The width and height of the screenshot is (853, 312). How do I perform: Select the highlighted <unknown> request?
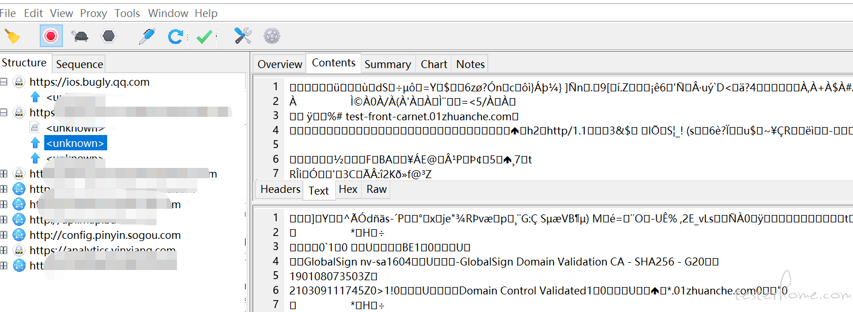point(75,143)
